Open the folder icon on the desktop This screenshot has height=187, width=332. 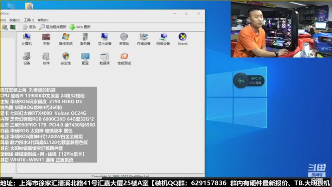coord(29,6)
